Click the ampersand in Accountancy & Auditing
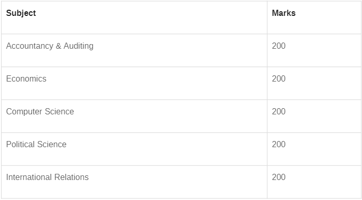 point(58,46)
